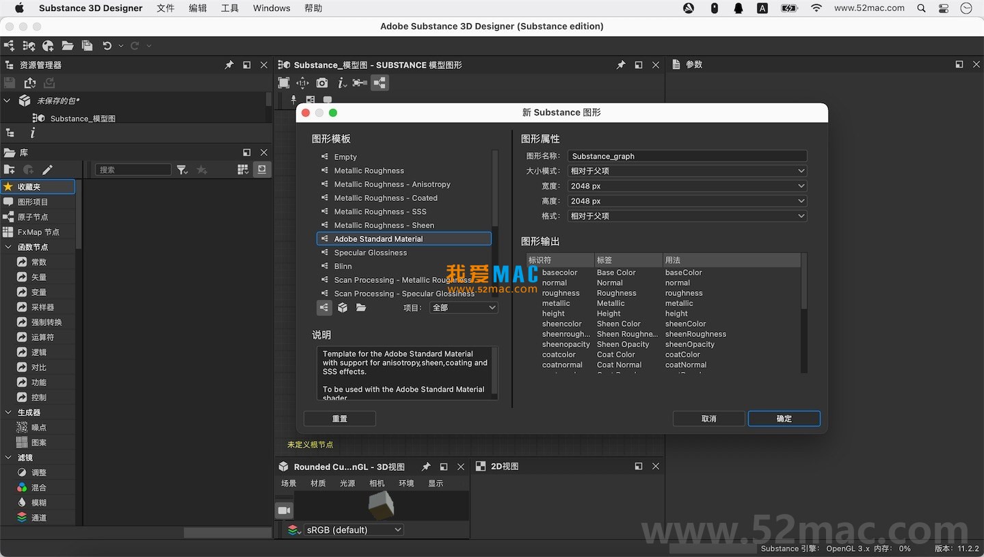Image resolution: width=984 pixels, height=557 pixels.
Task: Open the sRGB (default) color space dropdown
Action: pos(354,530)
